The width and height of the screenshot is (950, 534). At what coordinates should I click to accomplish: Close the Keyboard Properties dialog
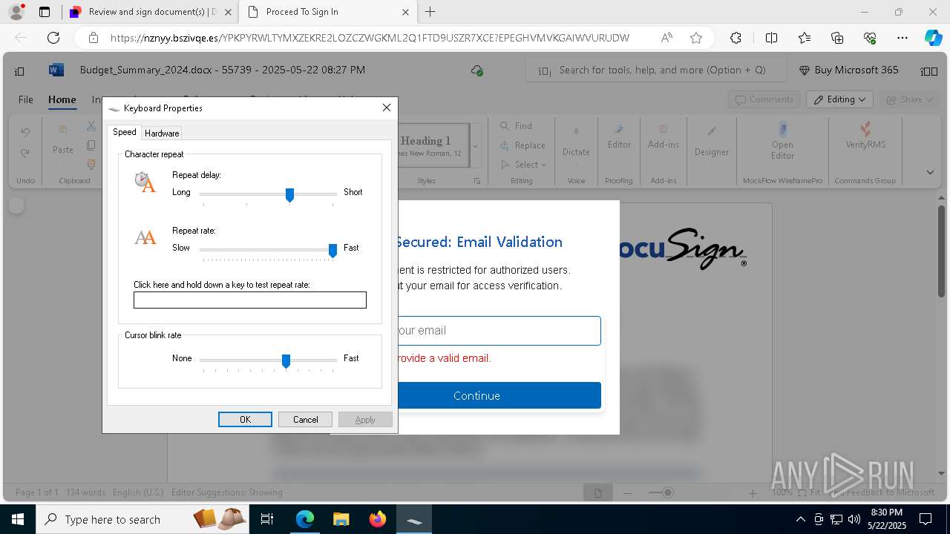point(386,108)
